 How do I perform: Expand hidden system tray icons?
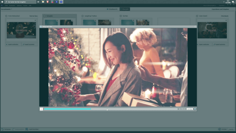(x=224, y=2)
